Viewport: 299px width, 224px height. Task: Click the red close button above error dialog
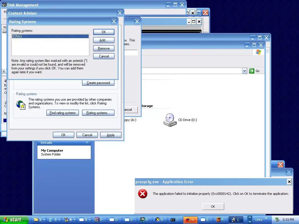(x=280, y=164)
